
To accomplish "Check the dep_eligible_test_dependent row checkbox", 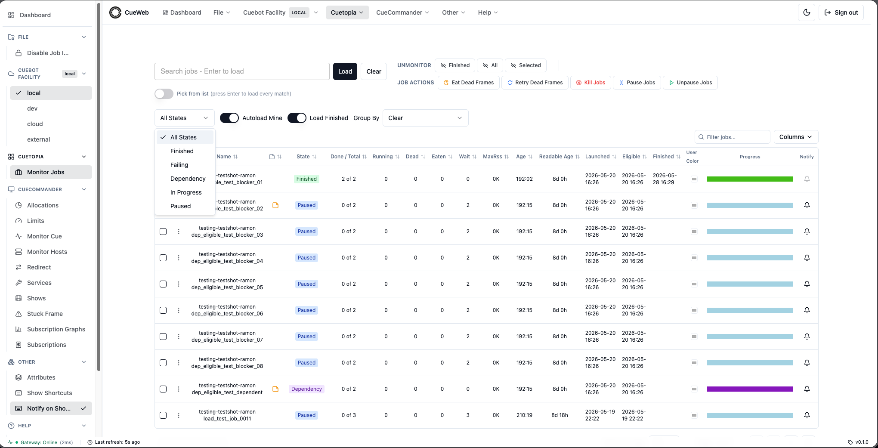I will [x=163, y=389].
